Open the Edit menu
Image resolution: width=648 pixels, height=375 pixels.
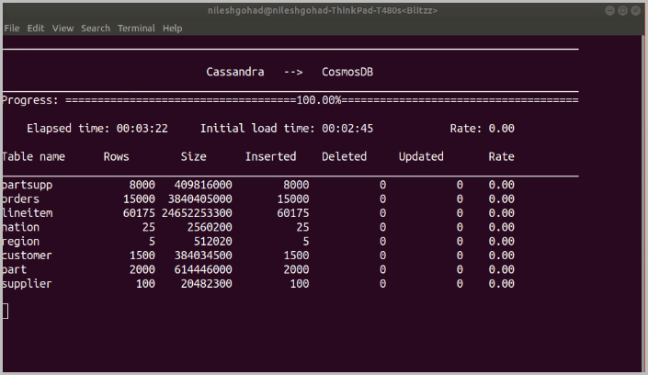coord(36,28)
